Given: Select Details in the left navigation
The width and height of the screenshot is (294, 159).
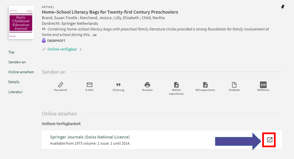Looking at the screenshot, I should tap(14, 82).
